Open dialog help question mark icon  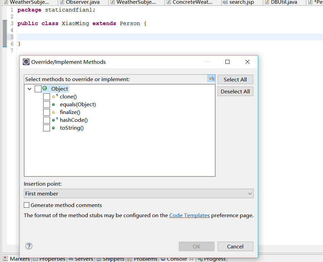click(29, 246)
